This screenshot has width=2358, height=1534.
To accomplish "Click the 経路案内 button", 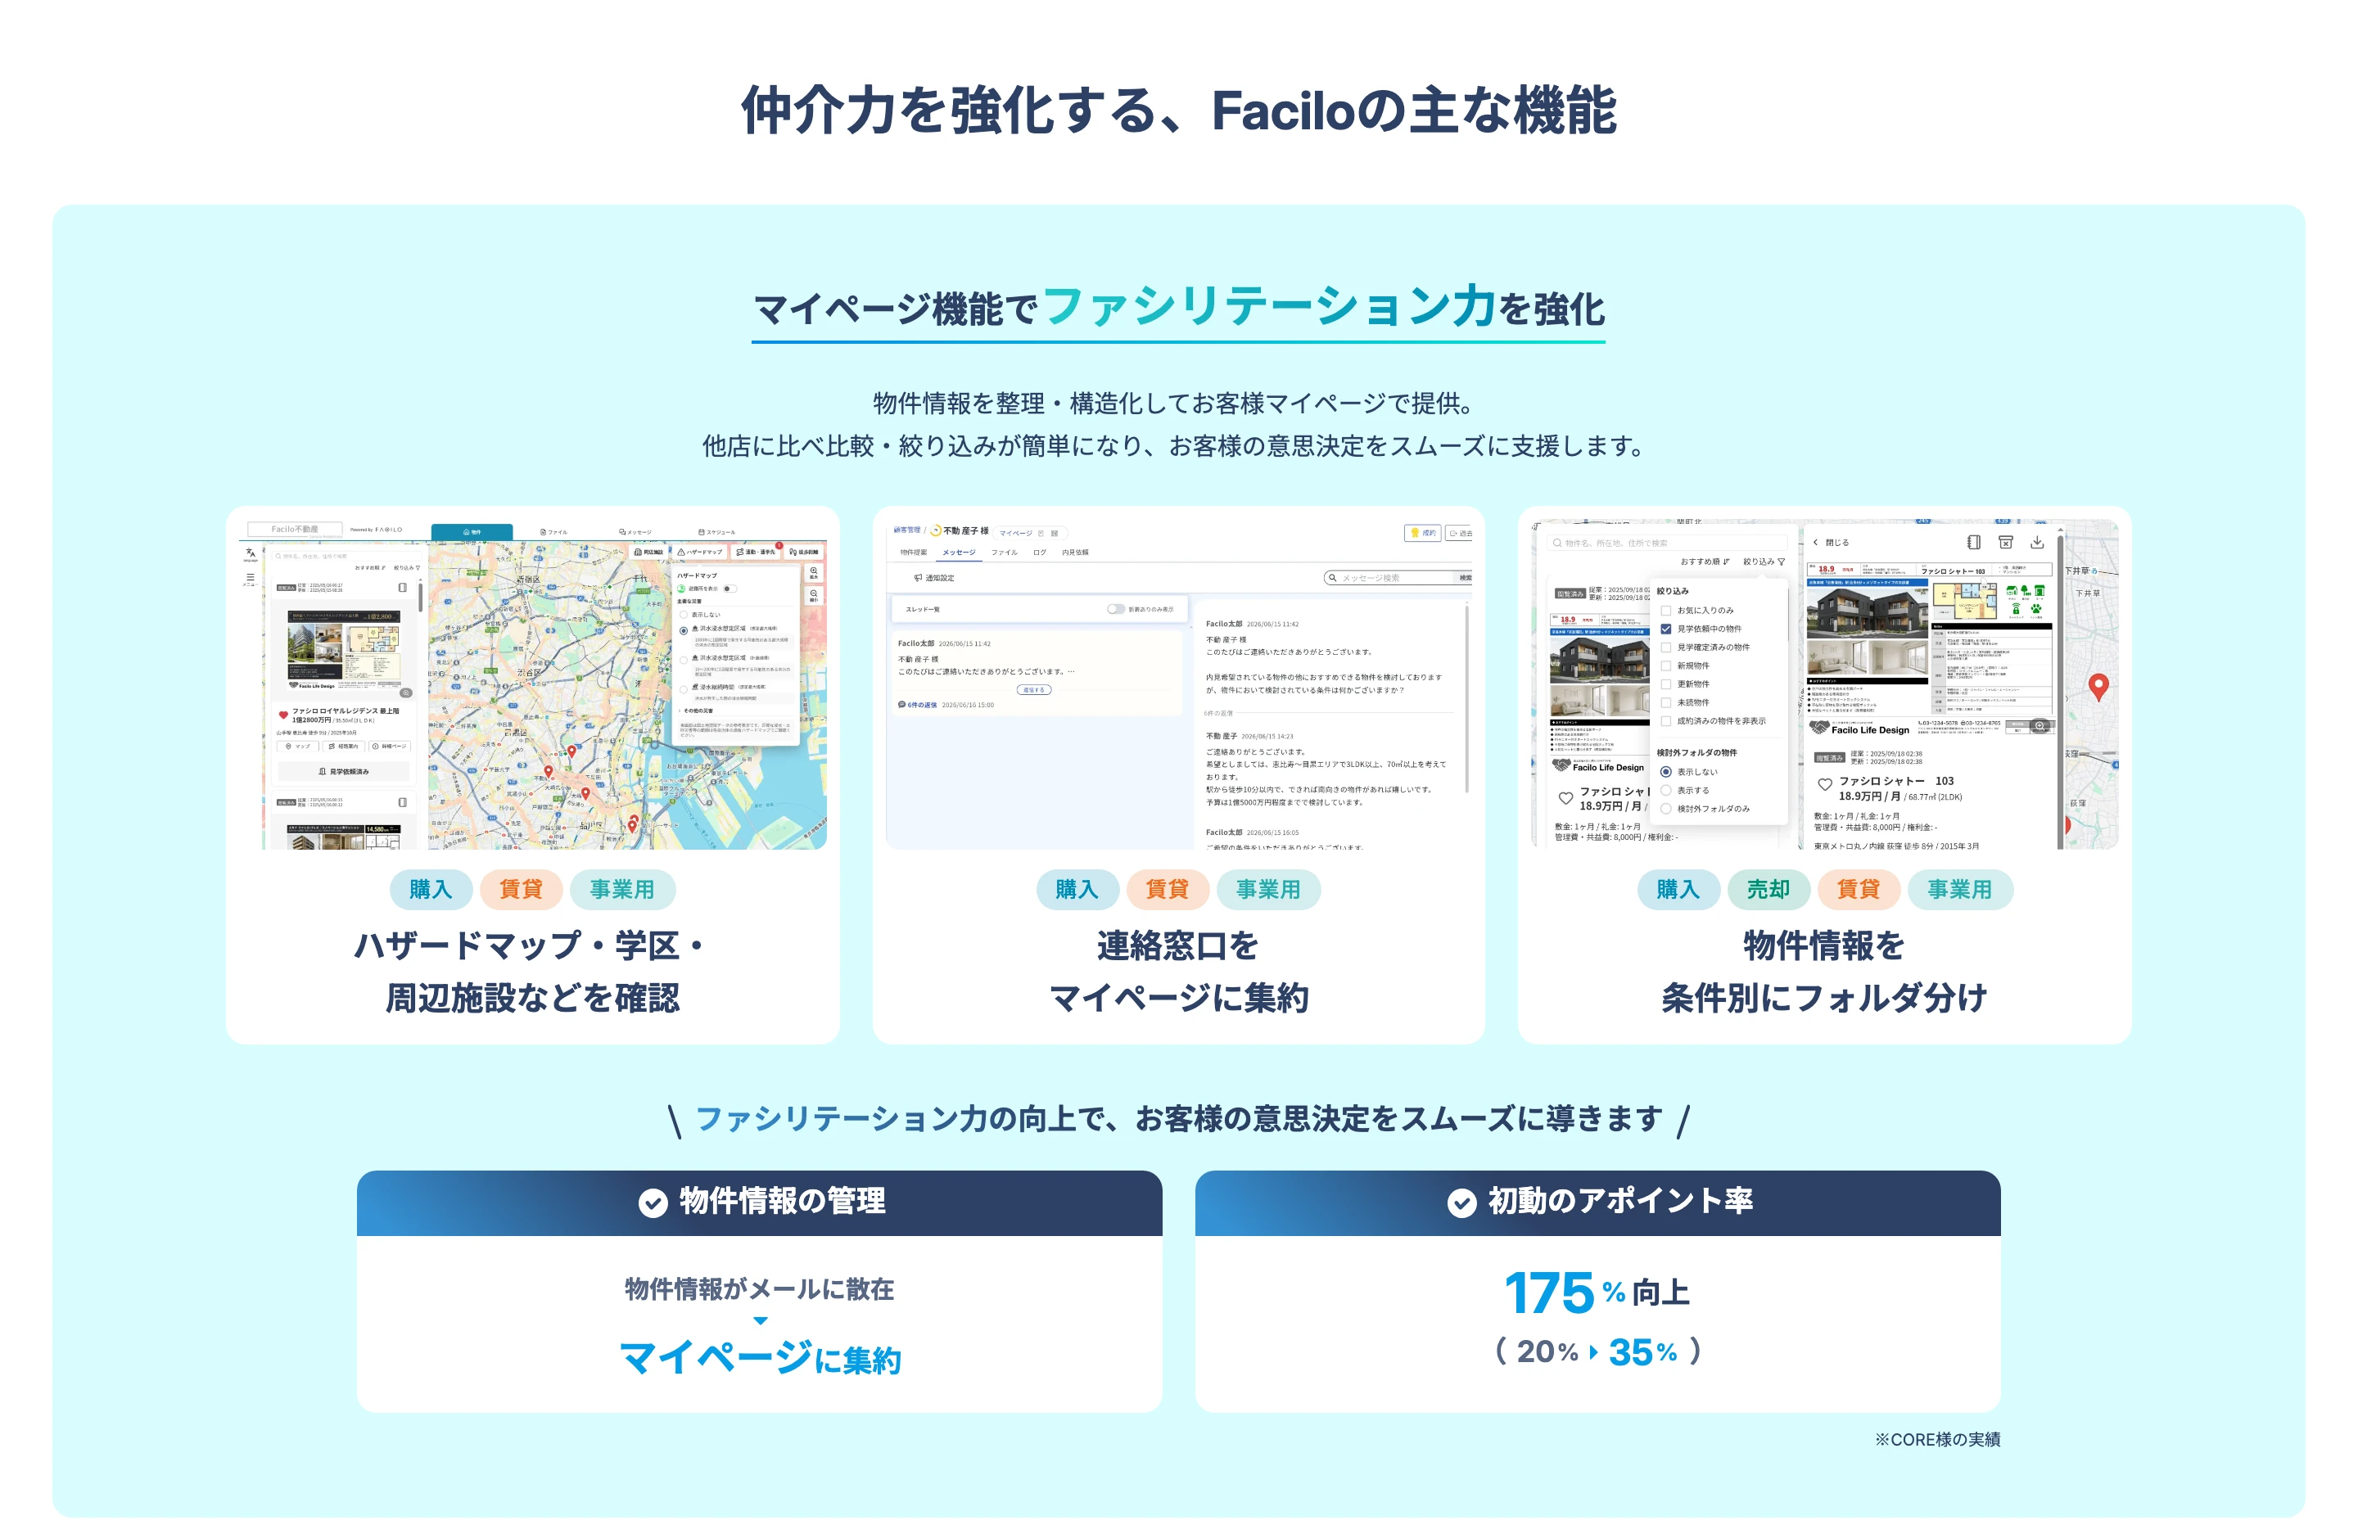I will pos(344,747).
